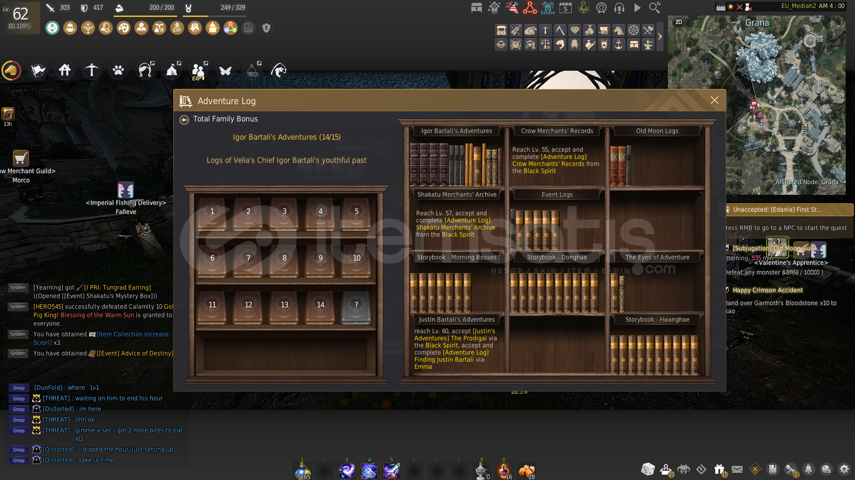Open the mail envelope icon

pyautogui.click(x=737, y=469)
